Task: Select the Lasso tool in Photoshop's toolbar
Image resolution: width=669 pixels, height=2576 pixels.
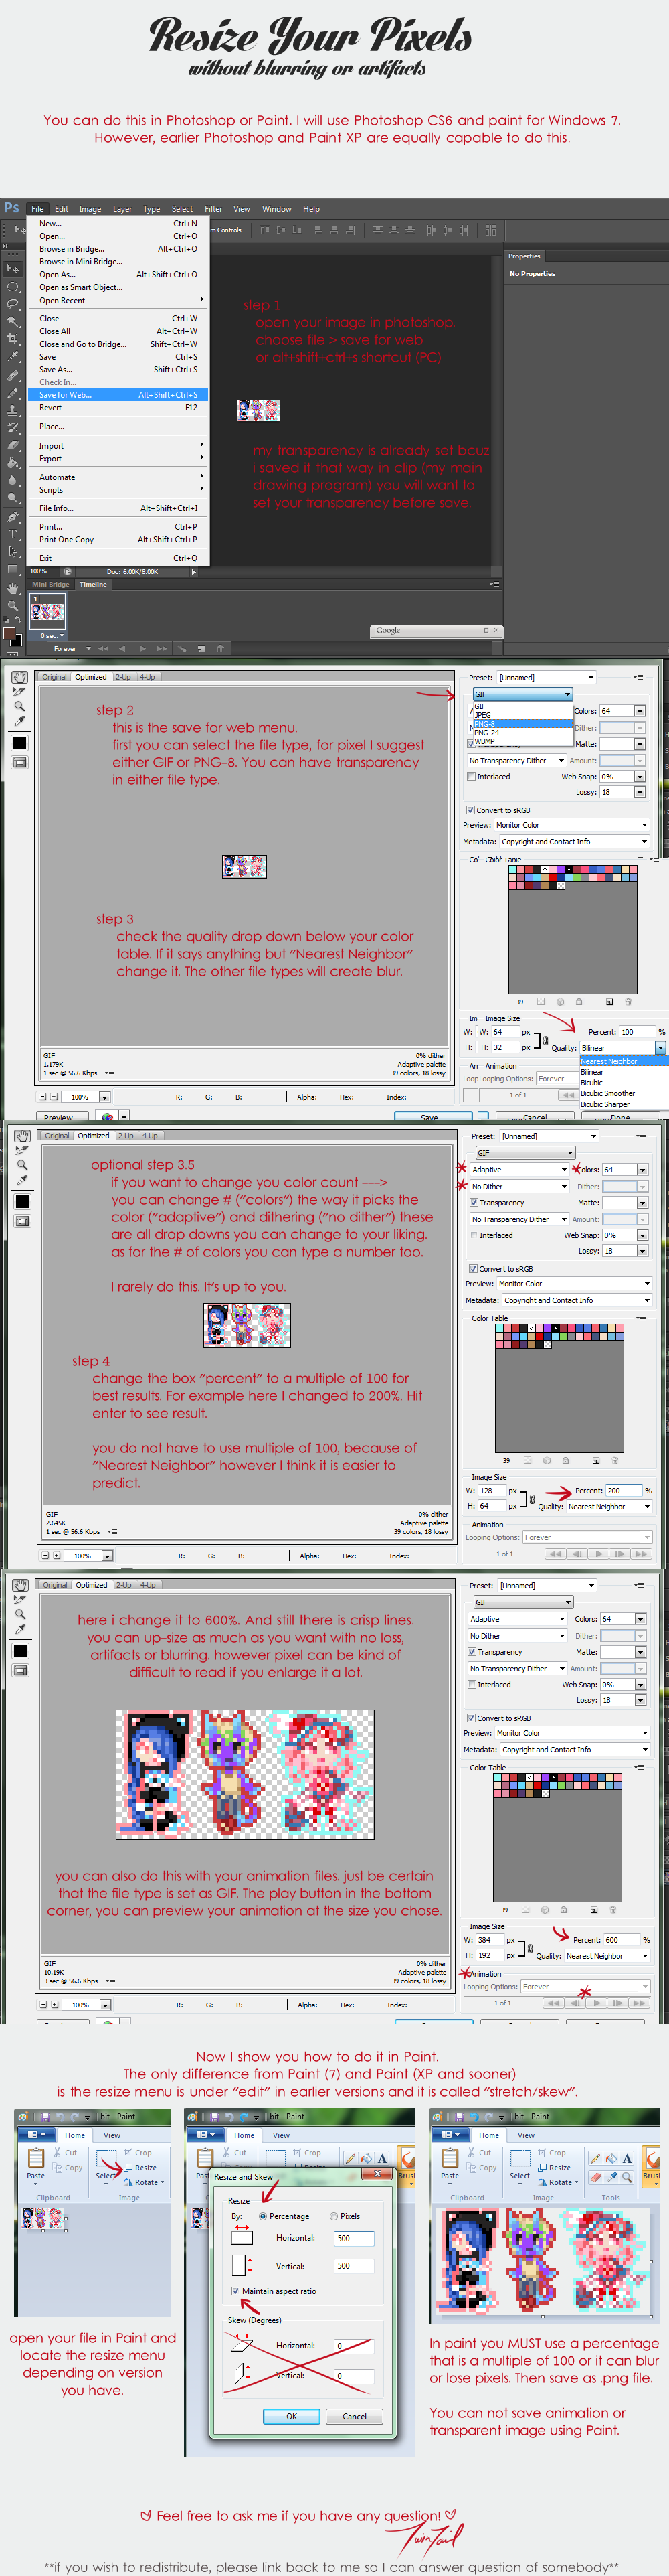Action: 13,304
